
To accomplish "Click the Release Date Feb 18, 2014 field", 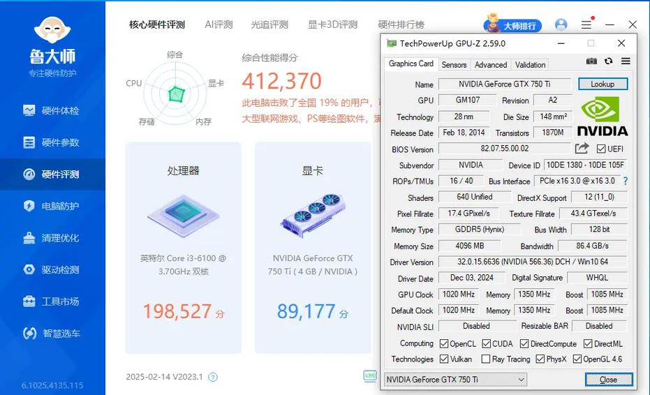I will coord(464,133).
